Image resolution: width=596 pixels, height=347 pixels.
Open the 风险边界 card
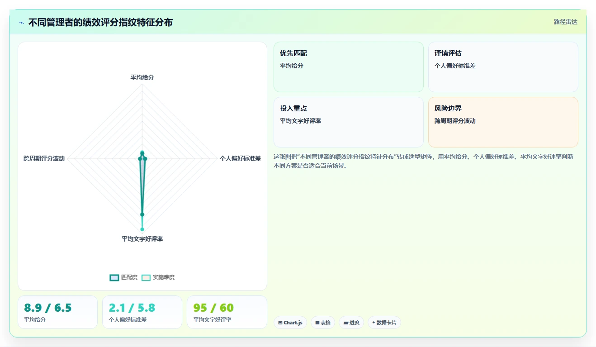tap(503, 122)
